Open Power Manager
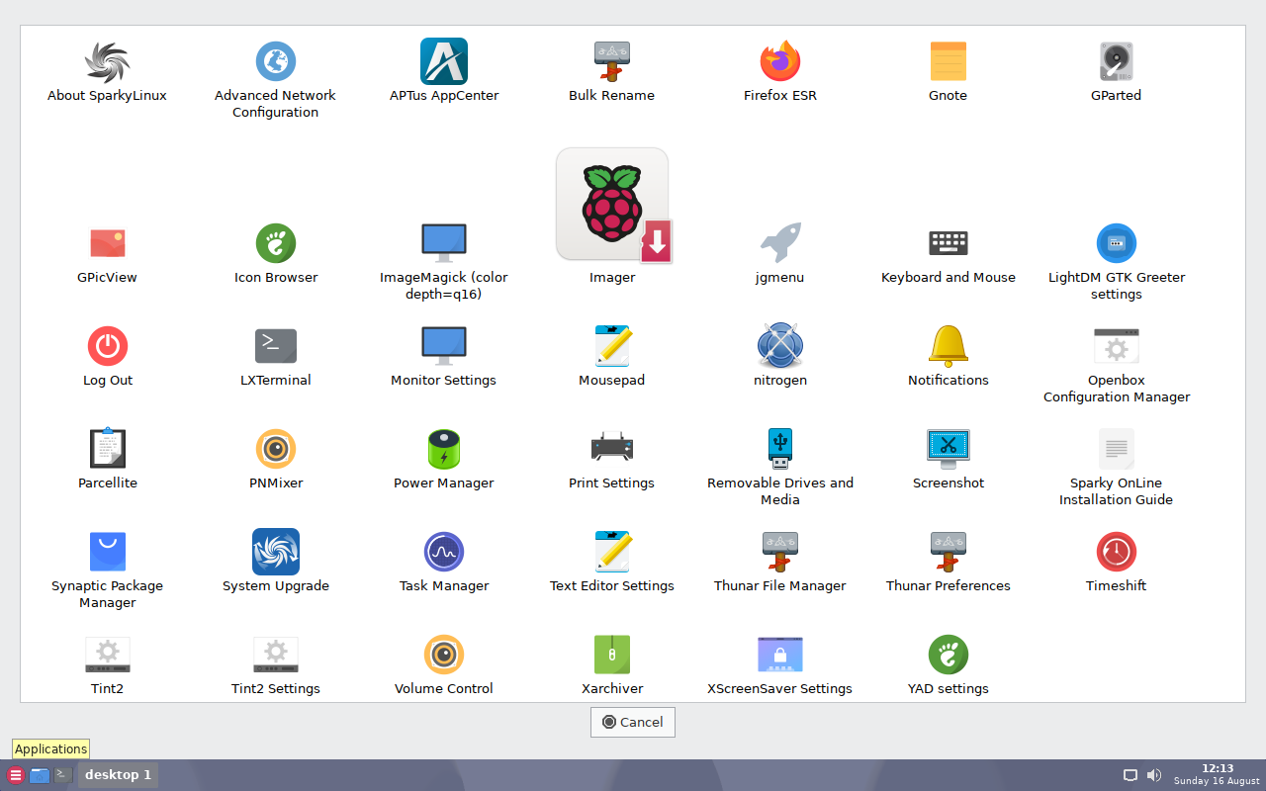1266x791 pixels. point(444,449)
